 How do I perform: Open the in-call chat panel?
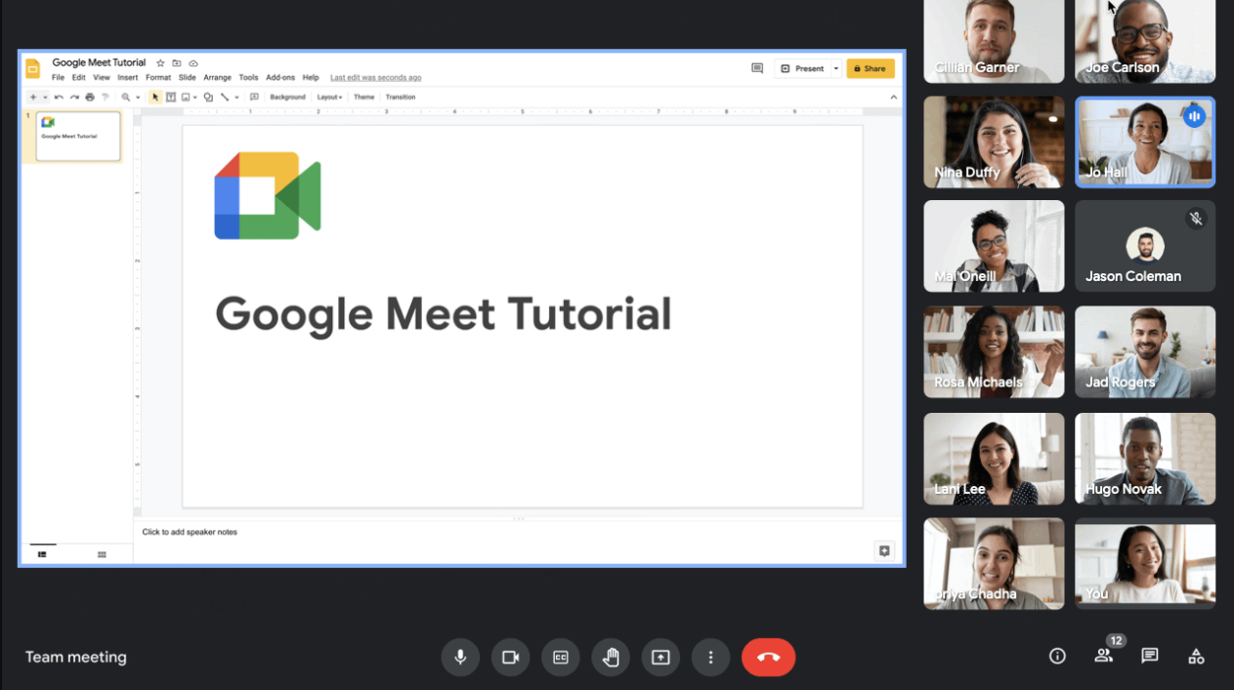click(x=1150, y=656)
